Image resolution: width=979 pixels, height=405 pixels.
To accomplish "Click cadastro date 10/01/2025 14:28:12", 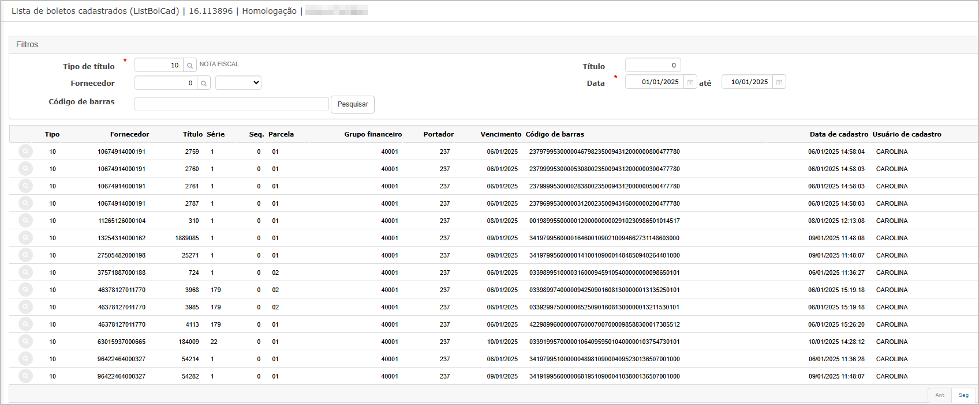I will pyautogui.click(x=836, y=342).
